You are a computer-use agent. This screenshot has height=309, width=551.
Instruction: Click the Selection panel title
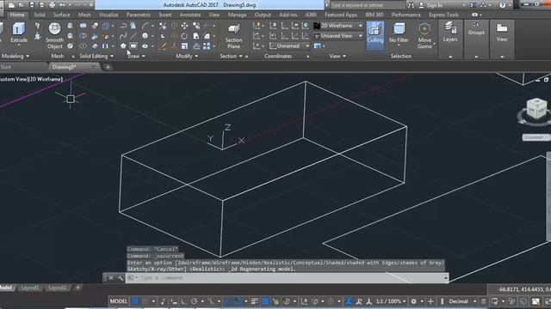[400, 56]
